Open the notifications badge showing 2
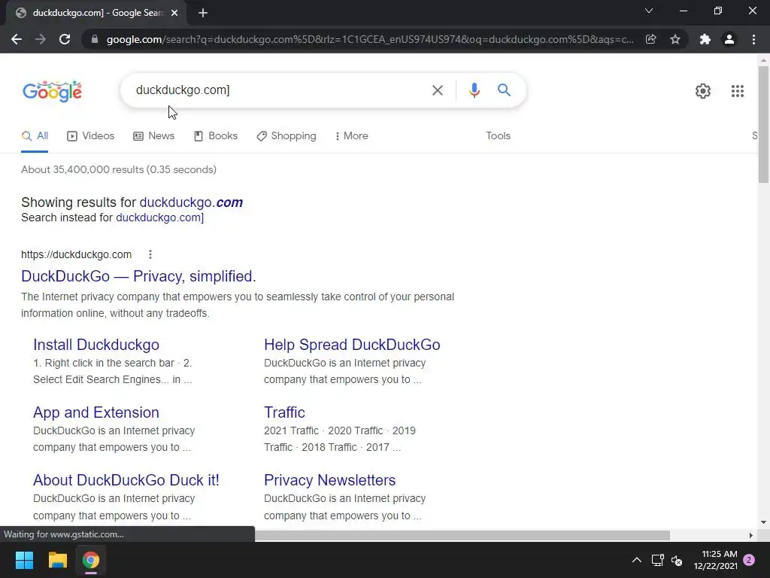Screen dimensions: 770x578 click(x=749, y=560)
